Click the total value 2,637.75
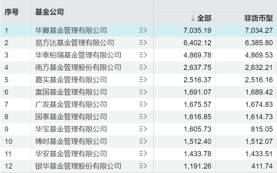 [197, 67]
